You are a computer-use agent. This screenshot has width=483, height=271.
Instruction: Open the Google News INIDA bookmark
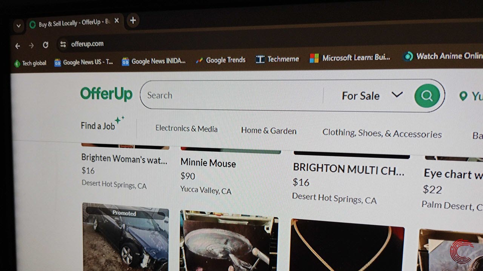[x=154, y=61]
